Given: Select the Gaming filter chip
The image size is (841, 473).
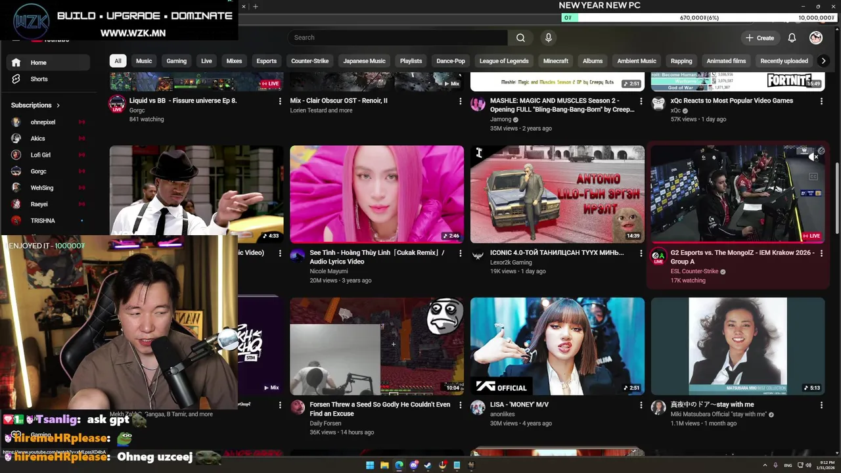Looking at the screenshot, I should tap(176, 61).
